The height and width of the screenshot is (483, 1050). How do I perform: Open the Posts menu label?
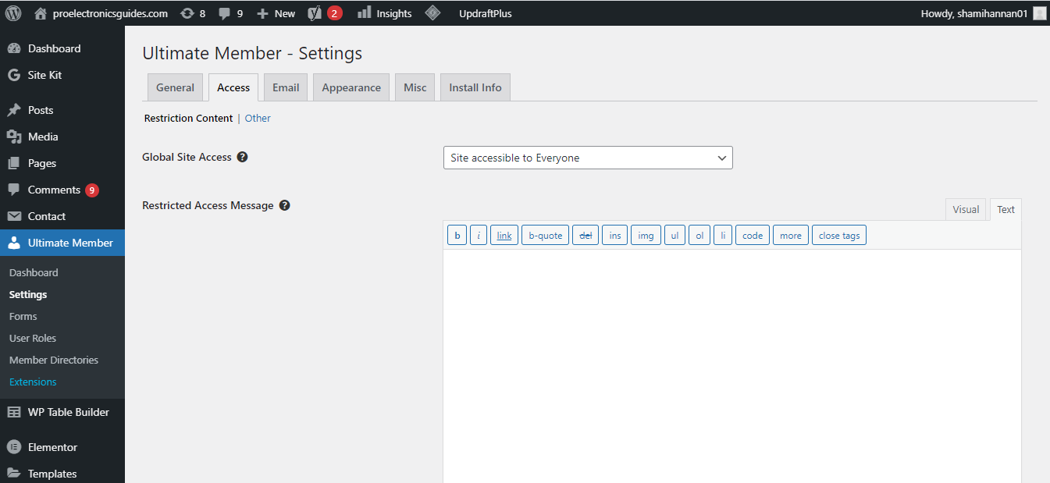point(41,110)
